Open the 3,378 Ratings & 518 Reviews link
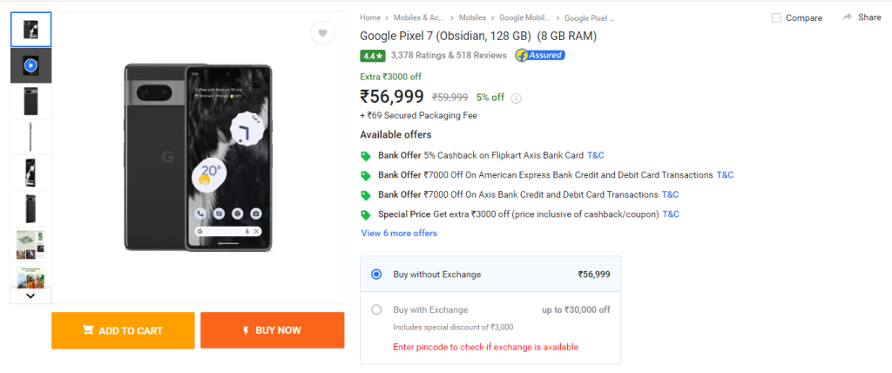The image size is (892, 373). point(449,55)
